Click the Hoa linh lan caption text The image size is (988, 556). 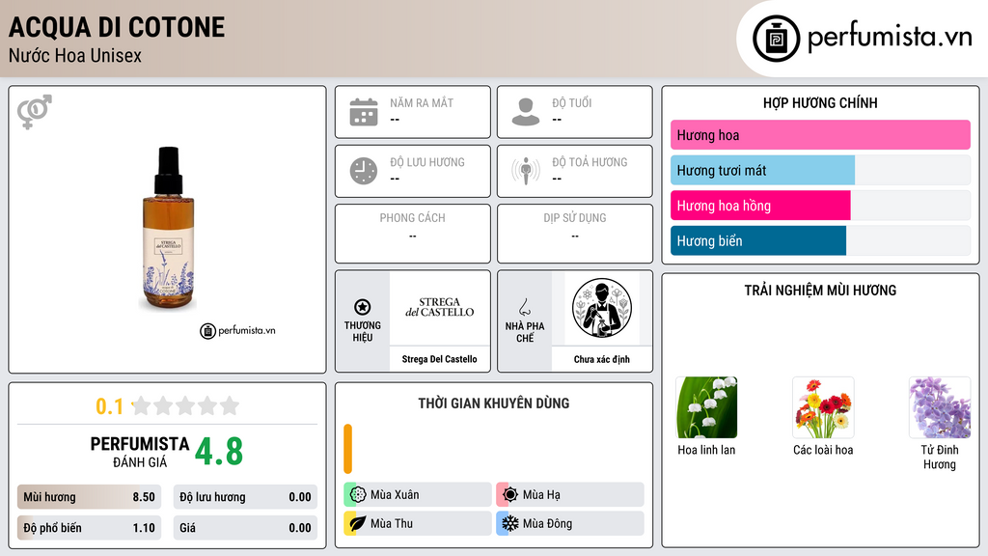pos(706,450)
